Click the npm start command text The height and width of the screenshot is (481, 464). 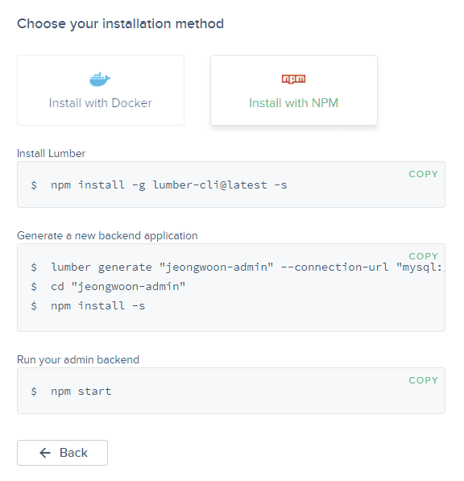pyautogui.click(x=81, y=392)
